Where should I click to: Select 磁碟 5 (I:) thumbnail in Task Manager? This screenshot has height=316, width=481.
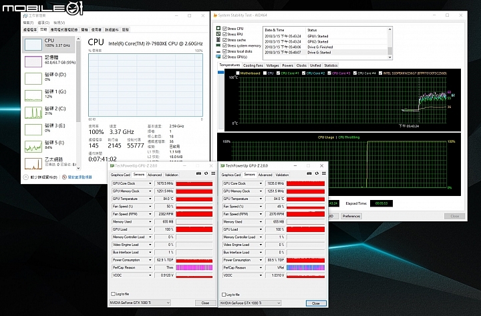[x=33, y=147]
